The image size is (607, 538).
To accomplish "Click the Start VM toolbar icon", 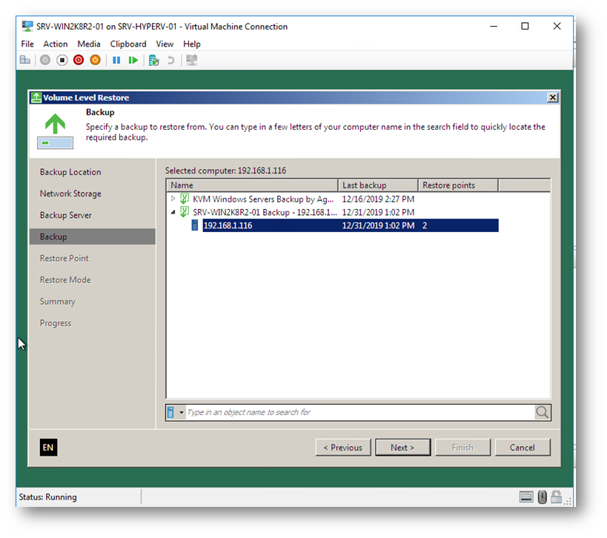I will click(x=45, y=60).
